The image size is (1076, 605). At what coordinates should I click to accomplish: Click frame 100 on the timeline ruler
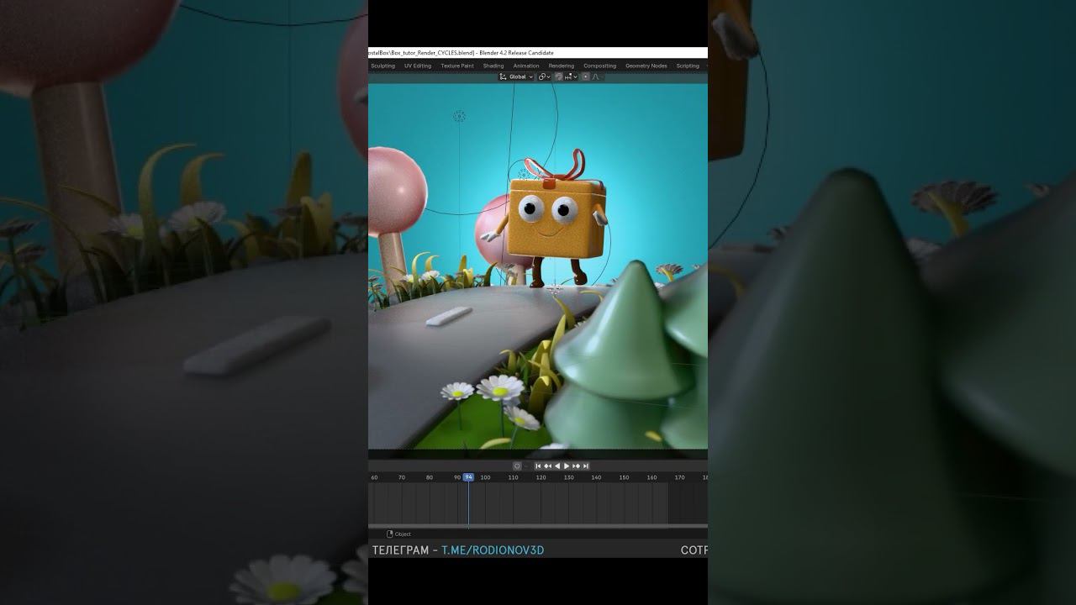point(485,477)
